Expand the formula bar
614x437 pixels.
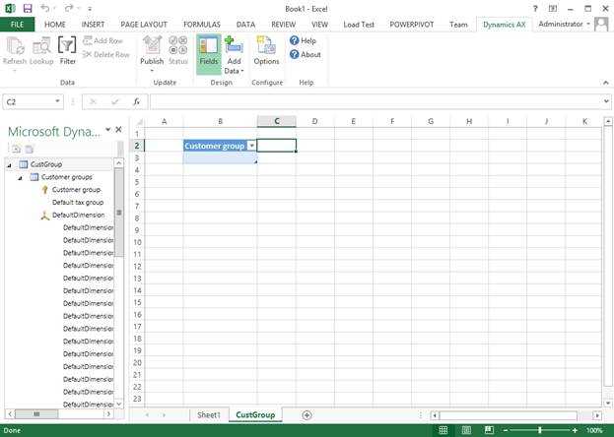(606, 101)
